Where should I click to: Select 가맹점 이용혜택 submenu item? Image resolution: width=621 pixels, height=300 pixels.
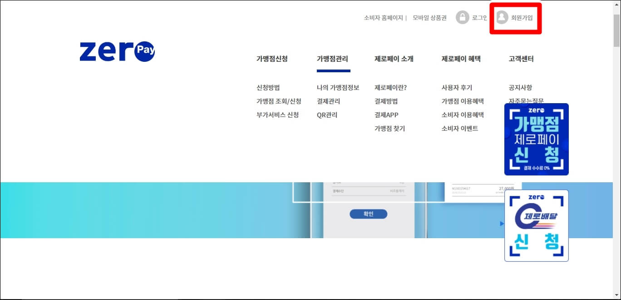coord(463,101)
